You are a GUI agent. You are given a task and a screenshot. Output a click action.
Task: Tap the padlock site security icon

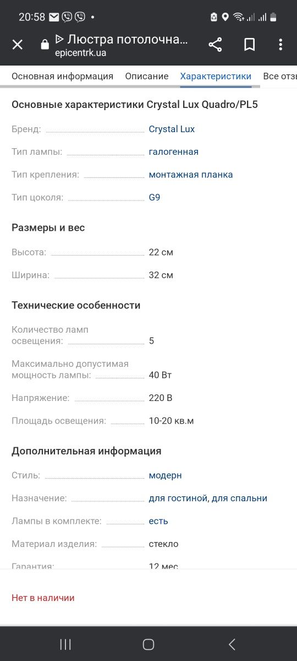click(45, 45)
